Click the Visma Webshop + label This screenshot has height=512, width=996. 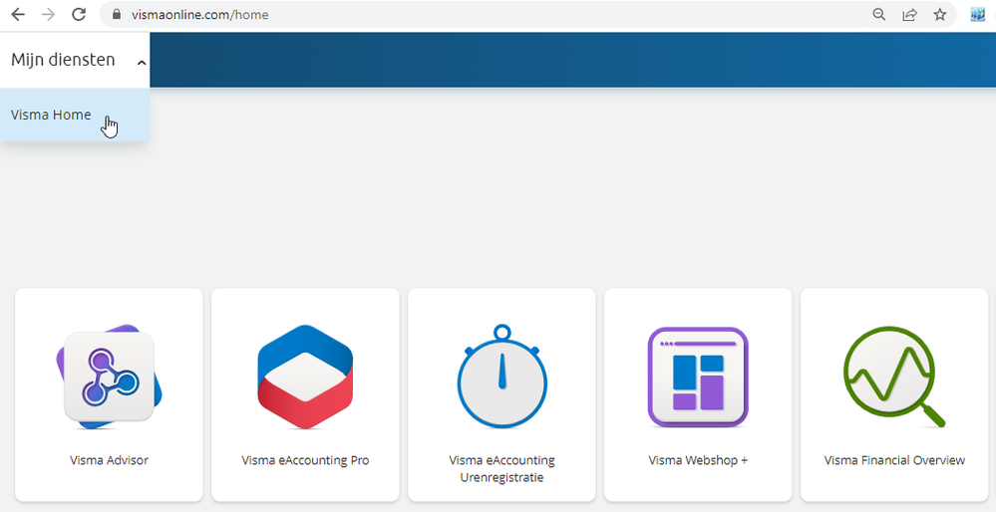698,460
